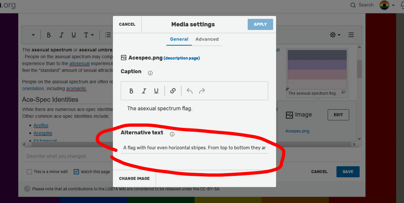
Task: Click the Search button in the top bar
Action: pos(362,5)
